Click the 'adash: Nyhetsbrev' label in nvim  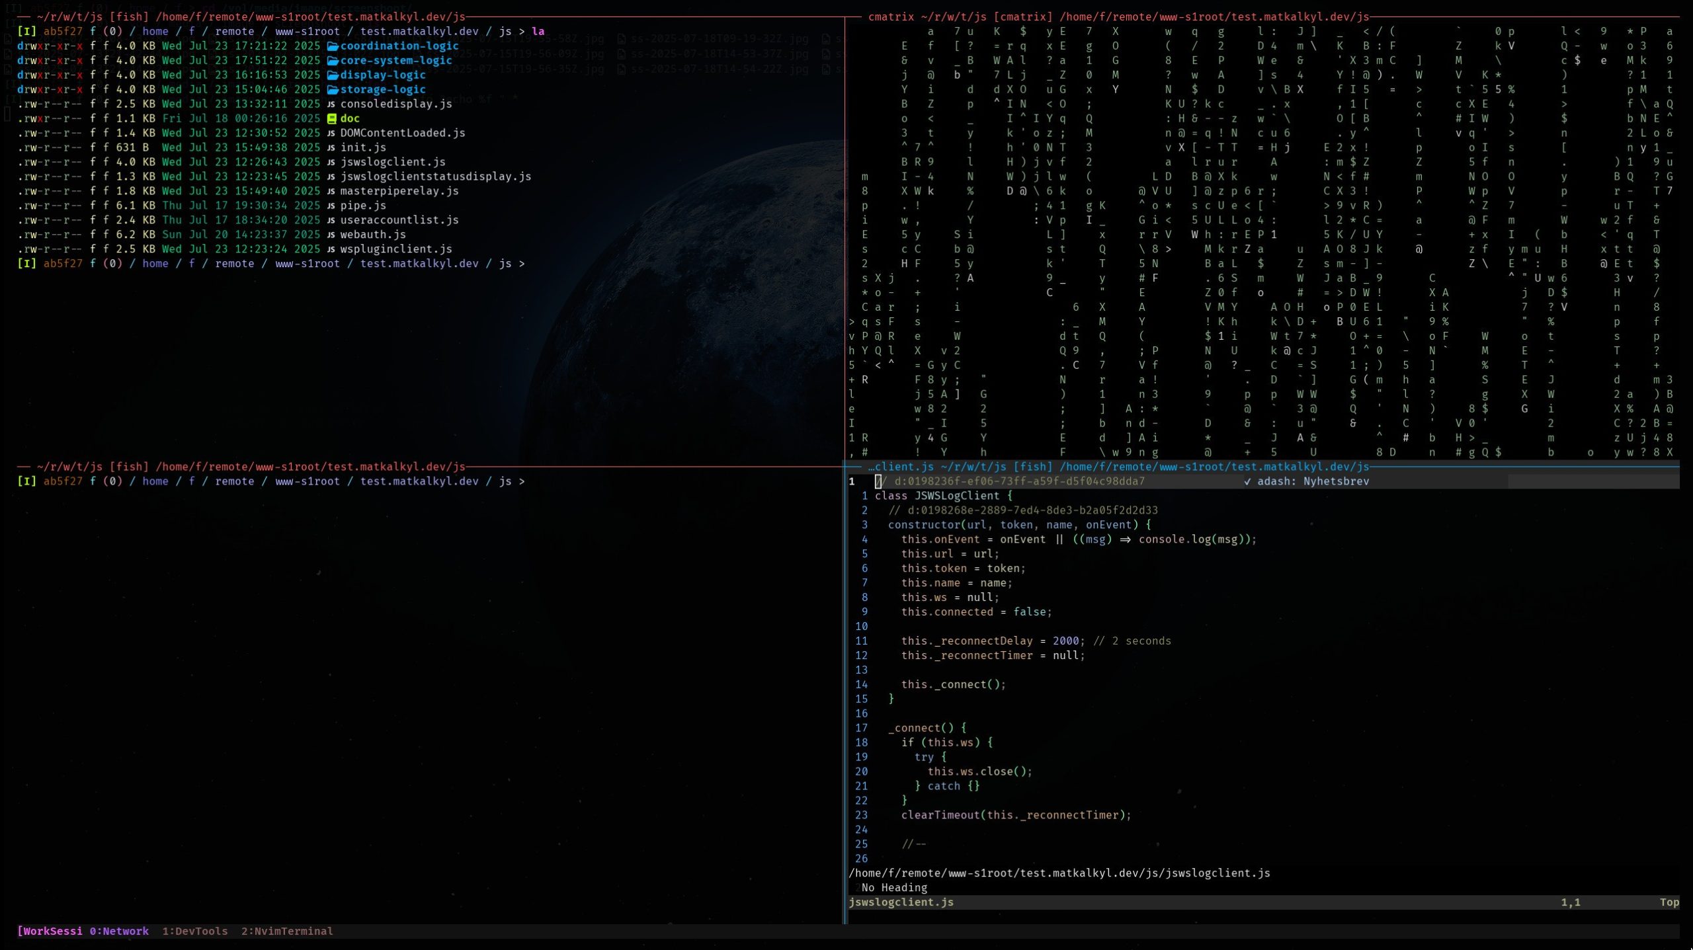1313,482
